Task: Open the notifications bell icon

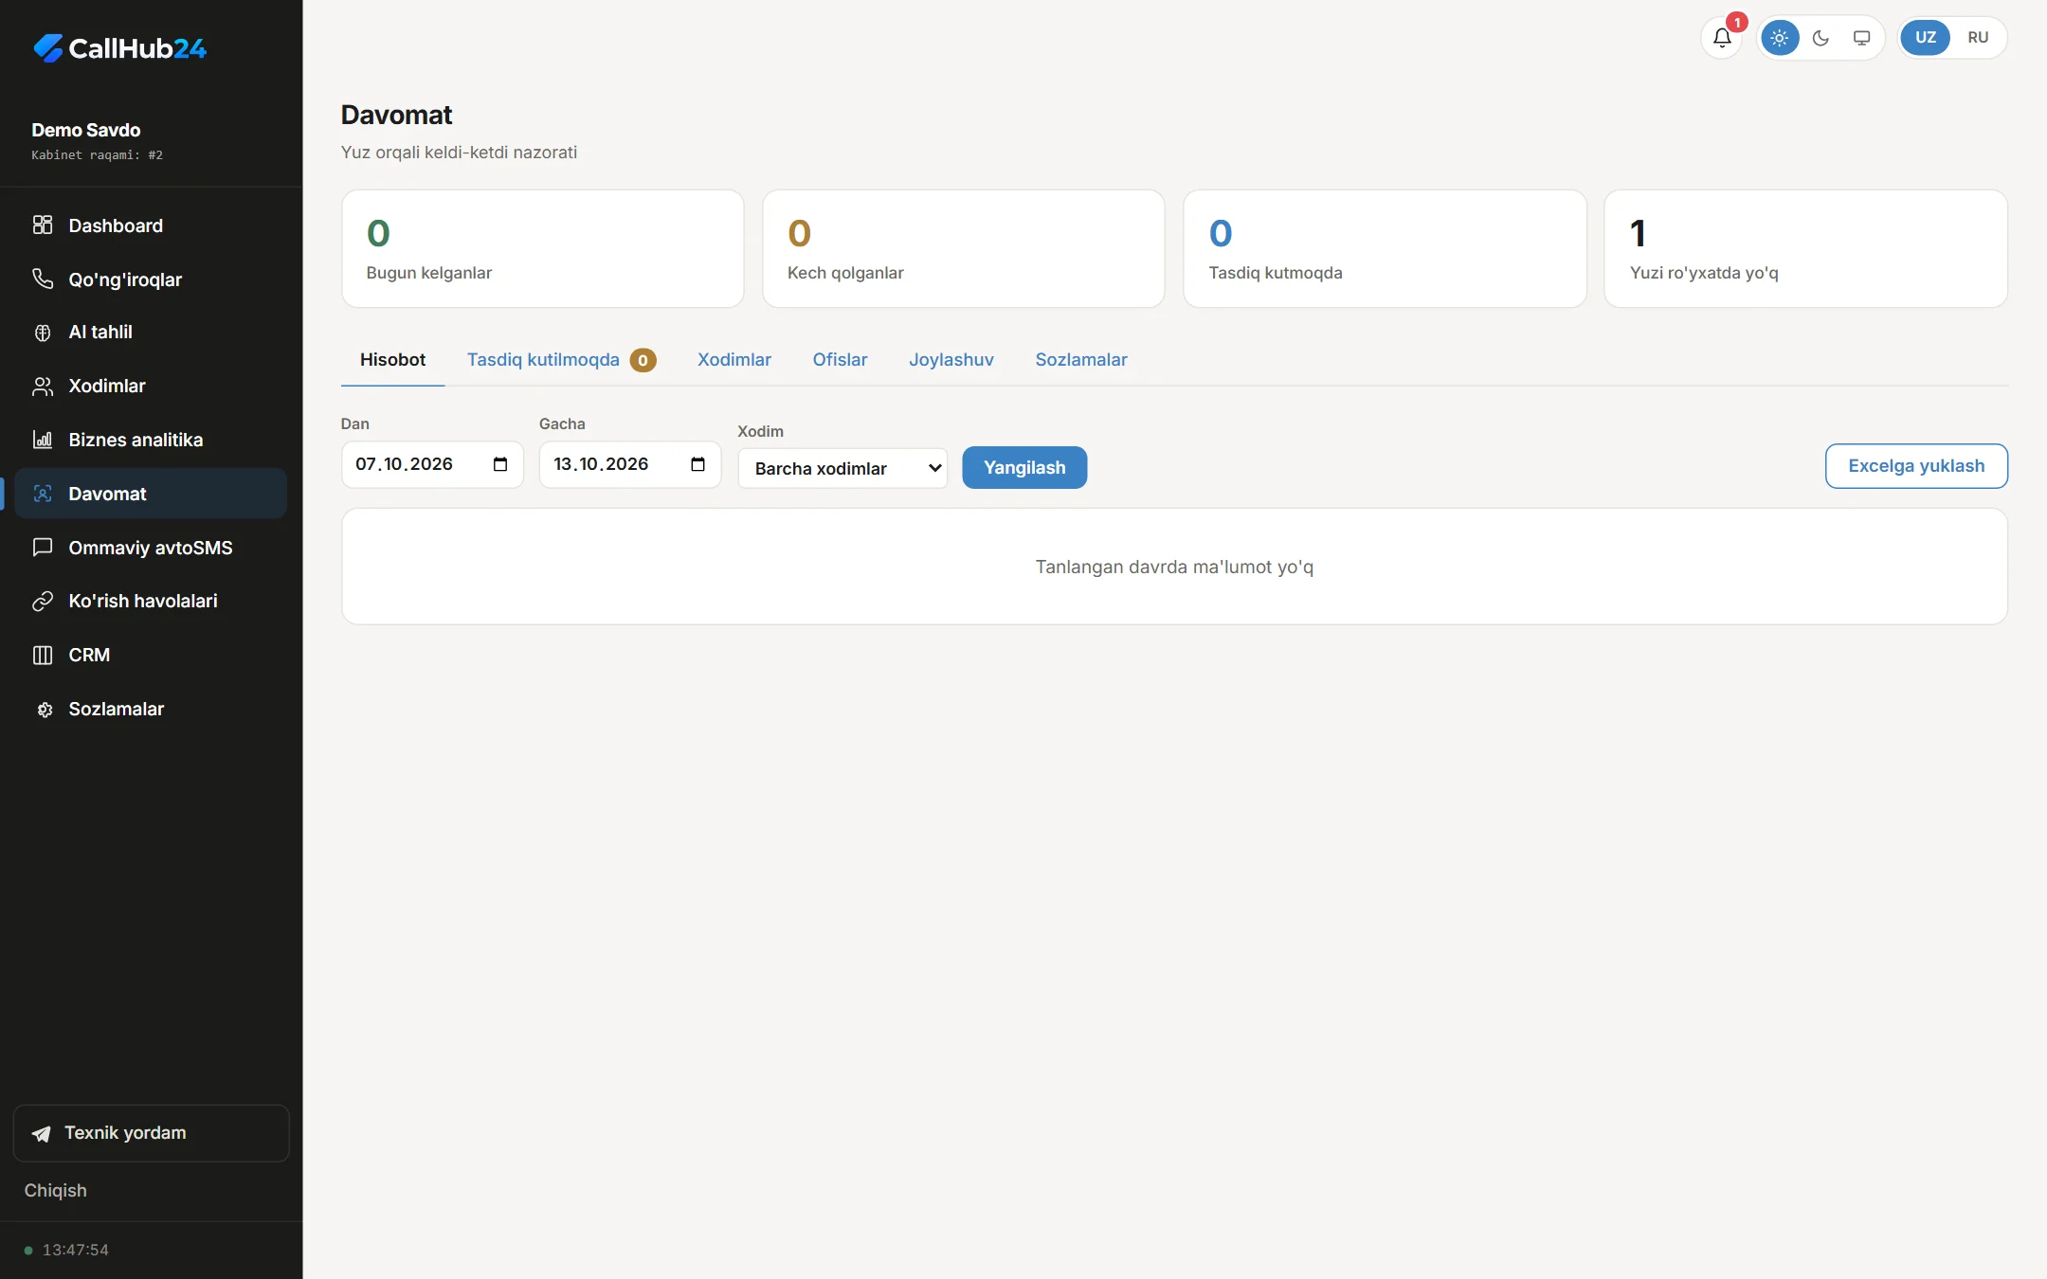Action: coord(1722,38)
